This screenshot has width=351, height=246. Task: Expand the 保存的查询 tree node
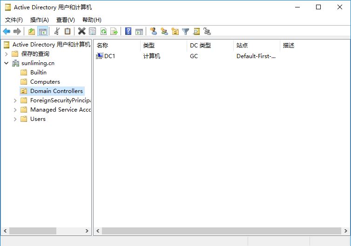[6, 54]
